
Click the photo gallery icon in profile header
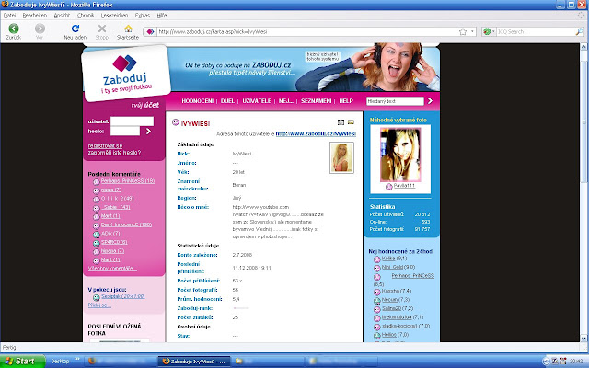coord(341,122)
